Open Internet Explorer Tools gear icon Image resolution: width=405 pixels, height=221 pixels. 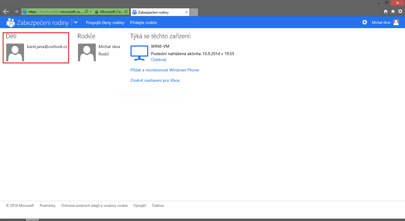point(400,12)
